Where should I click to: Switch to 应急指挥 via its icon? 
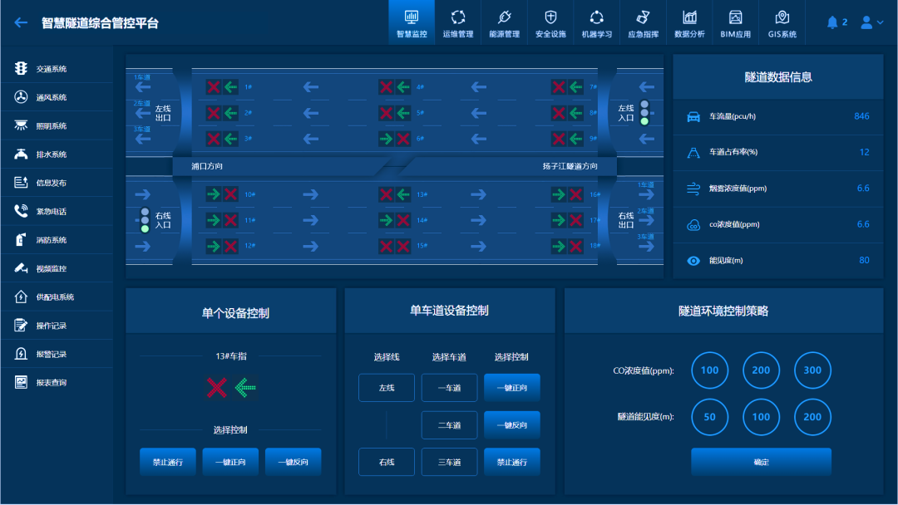643,22
